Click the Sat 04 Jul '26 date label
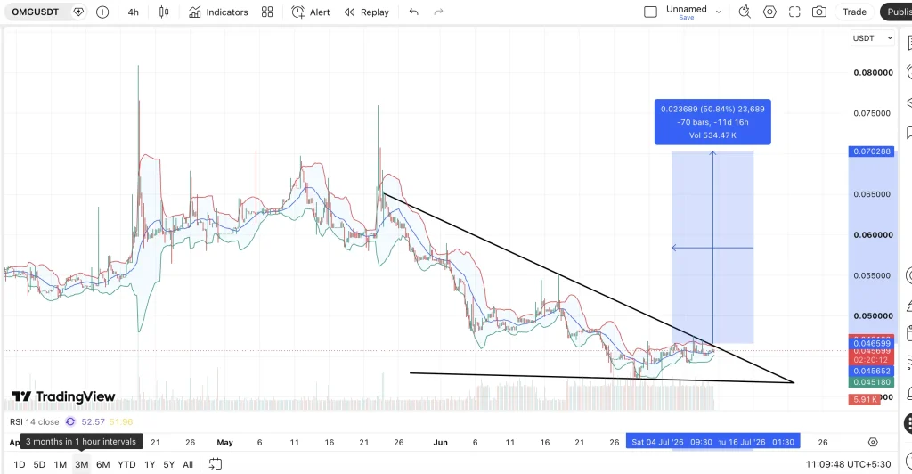Screen dimensions: 912x474 coord(672,442)
